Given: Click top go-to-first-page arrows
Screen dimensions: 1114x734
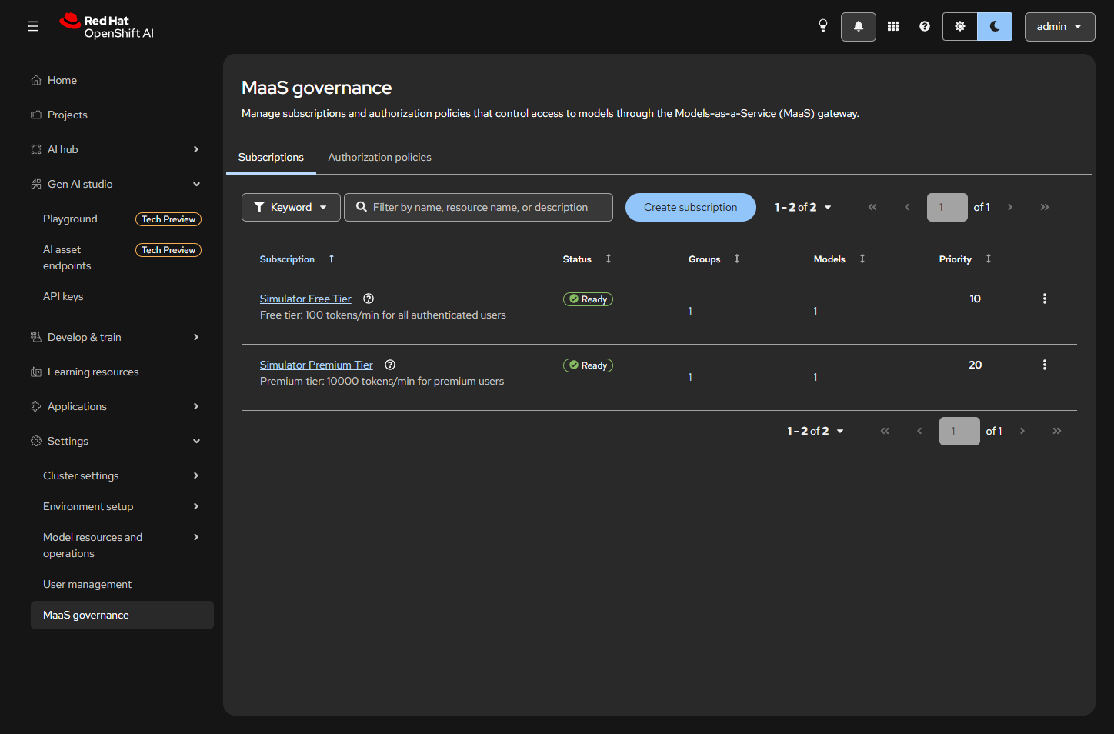Looking at the screenshot, I should coord(872,207).
